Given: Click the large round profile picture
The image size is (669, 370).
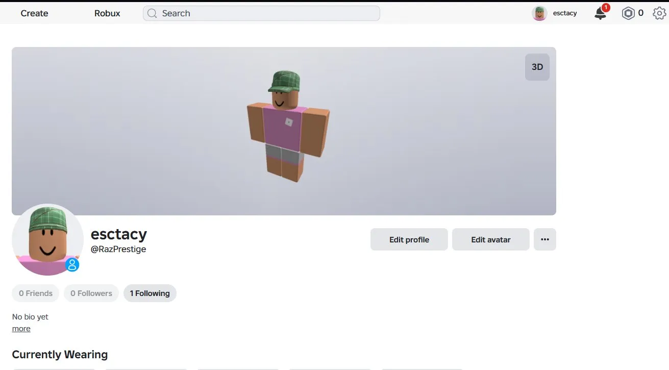Looking at the screenshot, I should 47,240.
